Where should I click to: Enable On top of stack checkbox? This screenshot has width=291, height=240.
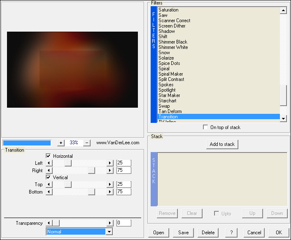[205, 127]
